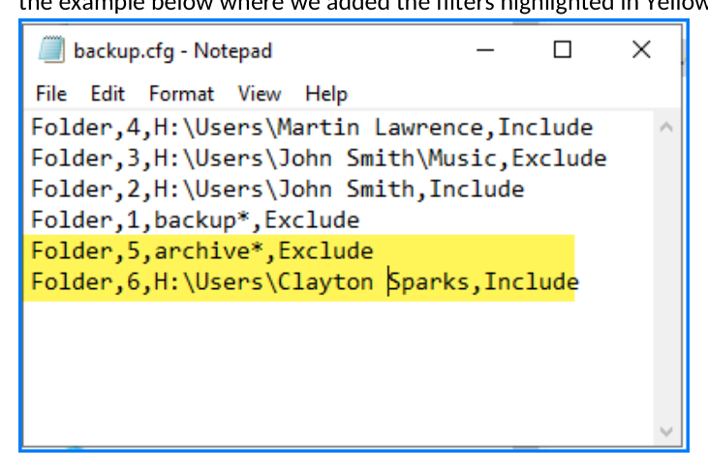Click the scrollbar up arrow
This screenshot has height=470, width=708.
[x=666, y=128]
